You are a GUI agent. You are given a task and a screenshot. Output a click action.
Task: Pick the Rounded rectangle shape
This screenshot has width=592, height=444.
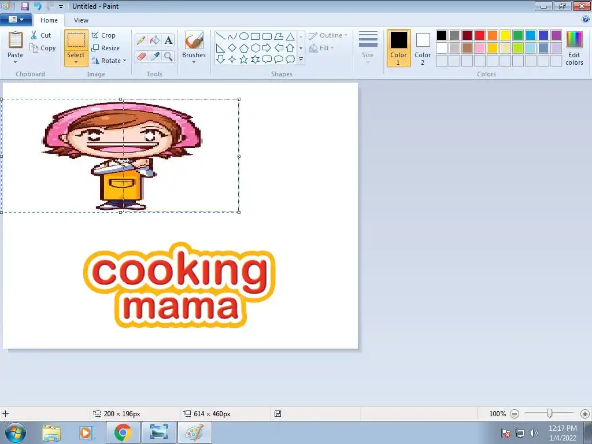(267, 36)
